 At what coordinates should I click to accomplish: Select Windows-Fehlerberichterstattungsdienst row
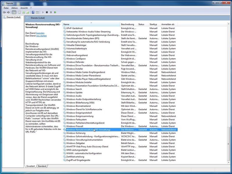[120, 123]
